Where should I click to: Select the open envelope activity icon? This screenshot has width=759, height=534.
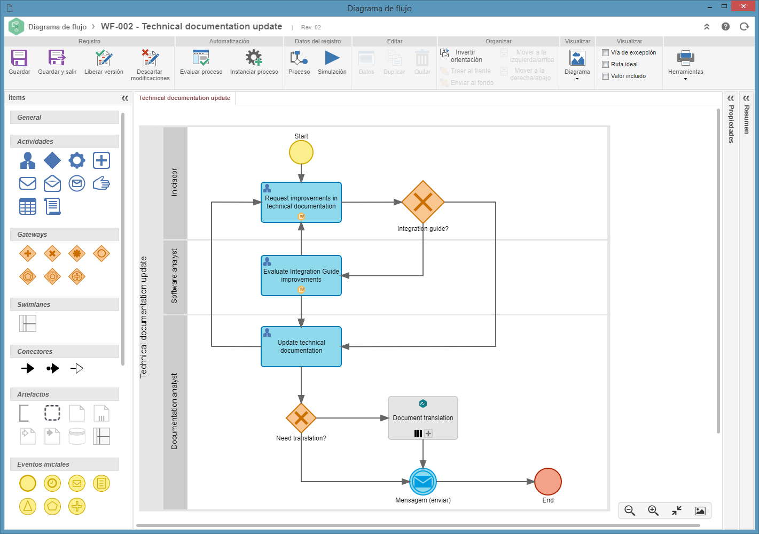pyautogui.click(x=52, y=183)
